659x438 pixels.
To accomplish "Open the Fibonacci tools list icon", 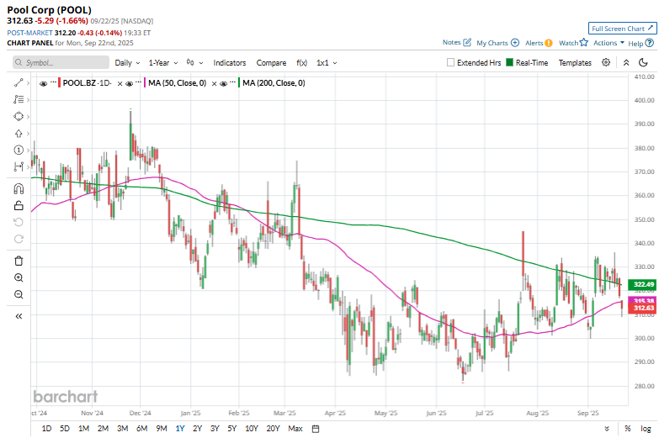I will 19,99.
